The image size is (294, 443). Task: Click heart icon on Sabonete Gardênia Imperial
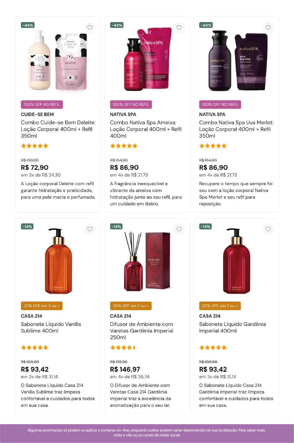coord(268,229)
